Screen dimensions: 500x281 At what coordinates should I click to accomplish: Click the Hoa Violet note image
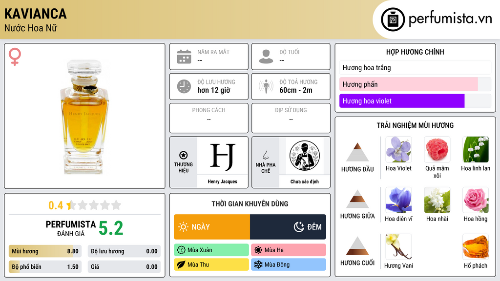click(398, 149)
